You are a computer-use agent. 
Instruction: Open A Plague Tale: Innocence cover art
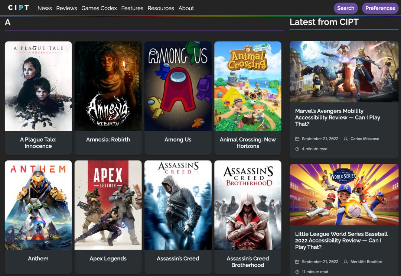38,86
